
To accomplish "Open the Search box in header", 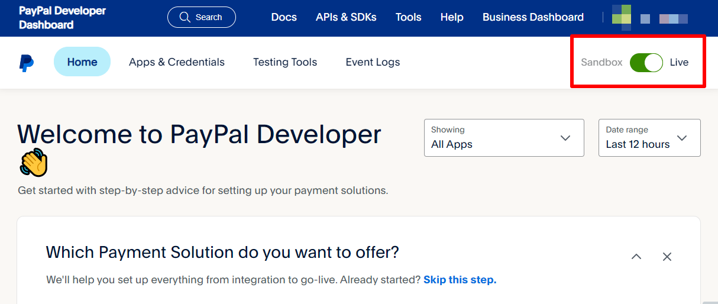I will point(202,17).
